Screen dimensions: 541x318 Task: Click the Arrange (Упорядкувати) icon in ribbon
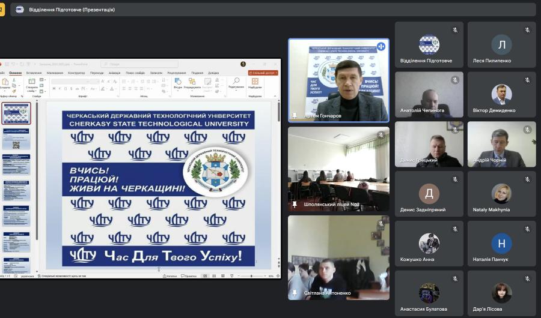(x=192, y=82)
